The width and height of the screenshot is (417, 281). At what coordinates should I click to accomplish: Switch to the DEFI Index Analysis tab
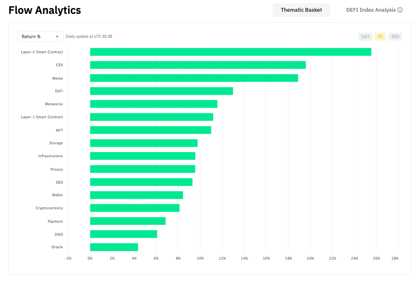point(371,10)
